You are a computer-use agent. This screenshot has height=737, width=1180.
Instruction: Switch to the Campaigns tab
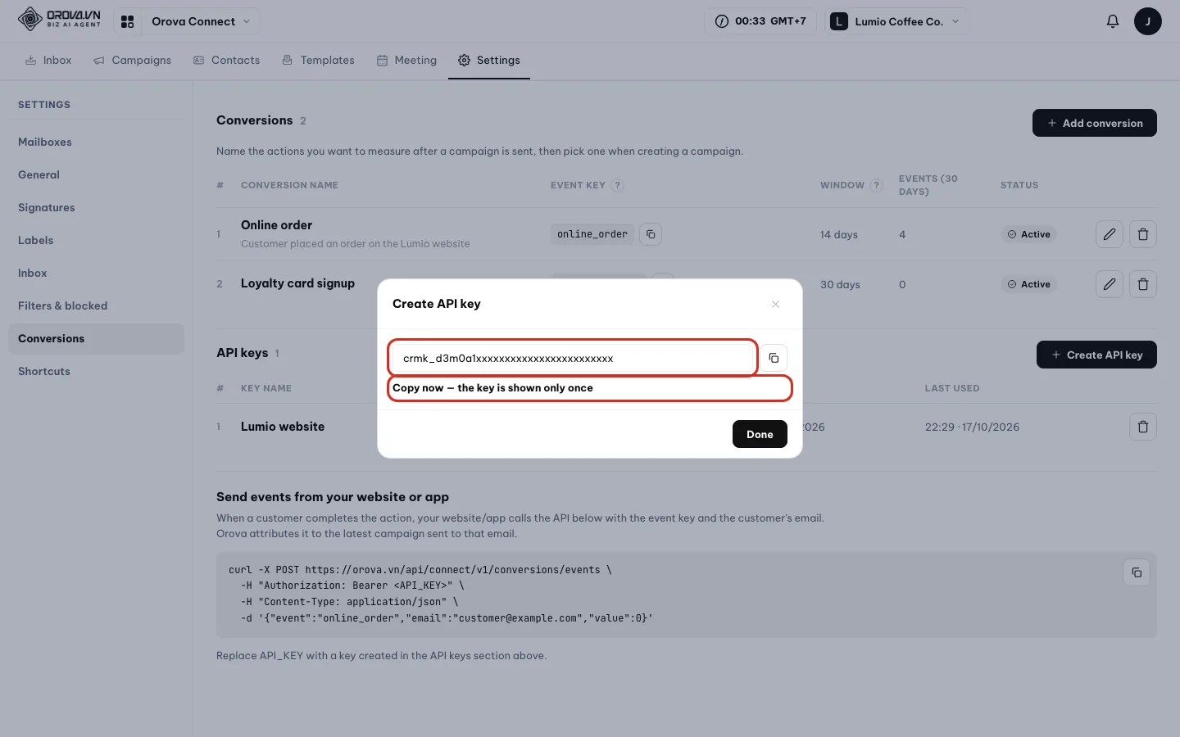pos(132,60)
